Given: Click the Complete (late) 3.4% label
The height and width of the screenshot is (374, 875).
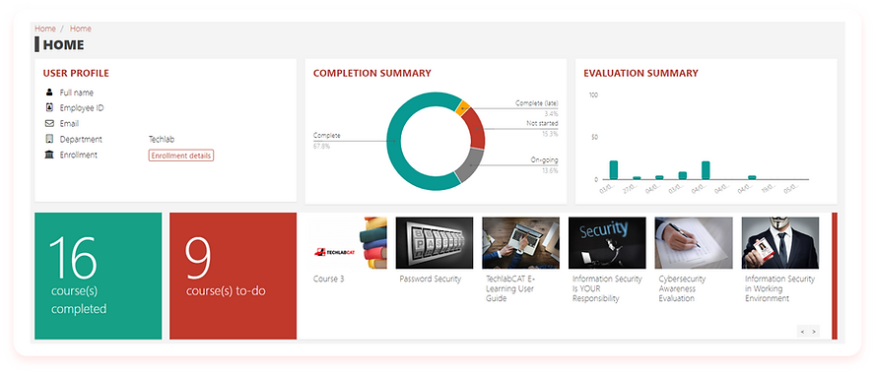Looking at the screenshot, I should (536, 108).
